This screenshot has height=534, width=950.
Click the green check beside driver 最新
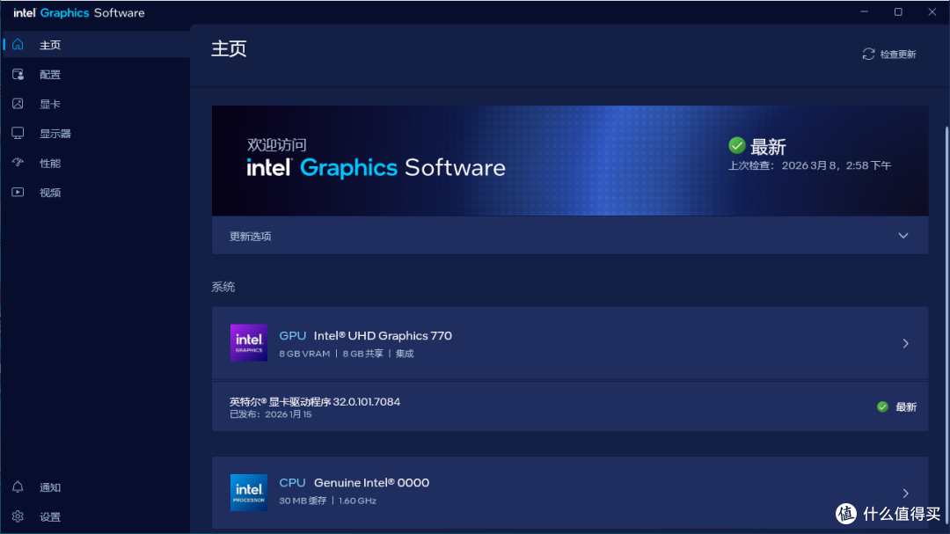pyautogui.click(x=883, y=406)
